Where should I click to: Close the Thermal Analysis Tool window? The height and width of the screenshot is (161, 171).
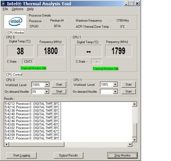[x=137, y=4]
